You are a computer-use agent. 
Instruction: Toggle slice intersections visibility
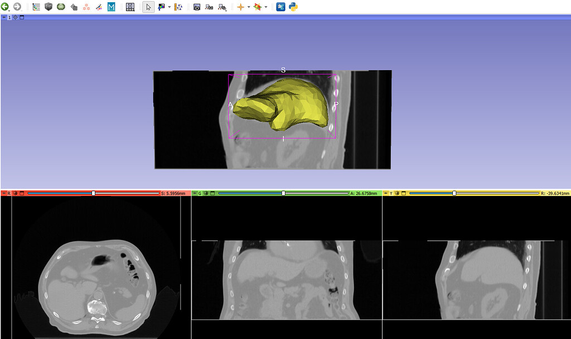(x=257, y=7)
